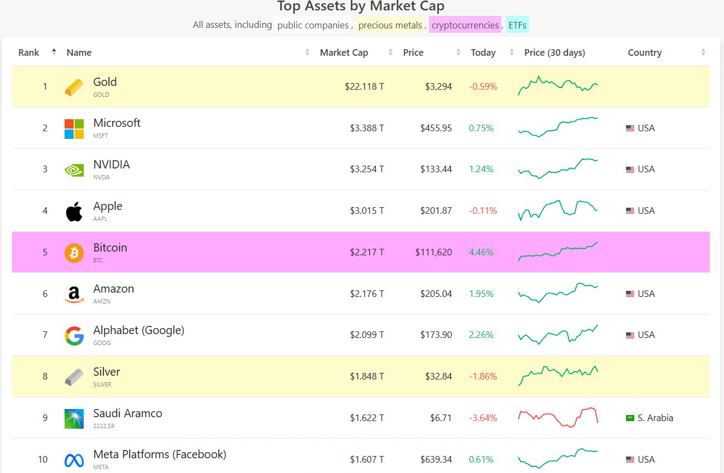Click the Saudi Aramco logo icon
The height and width of the screenshot is (473, 724).
click(x=74, y=418)
